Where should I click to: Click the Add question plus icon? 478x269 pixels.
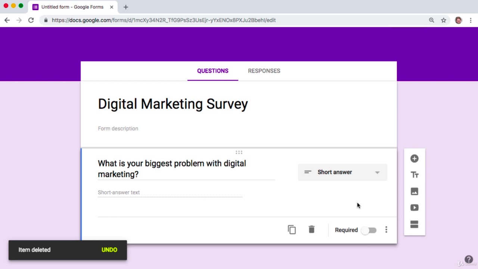414,159
